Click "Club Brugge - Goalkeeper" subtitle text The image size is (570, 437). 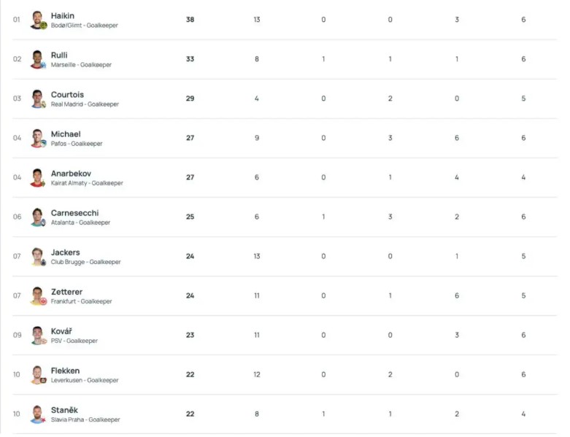pyautogui.click(x=85, y=262)
